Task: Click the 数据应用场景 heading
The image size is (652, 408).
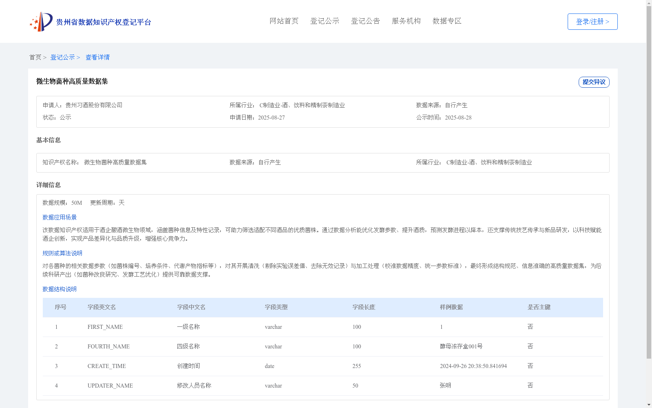Action: coord(59,217)
